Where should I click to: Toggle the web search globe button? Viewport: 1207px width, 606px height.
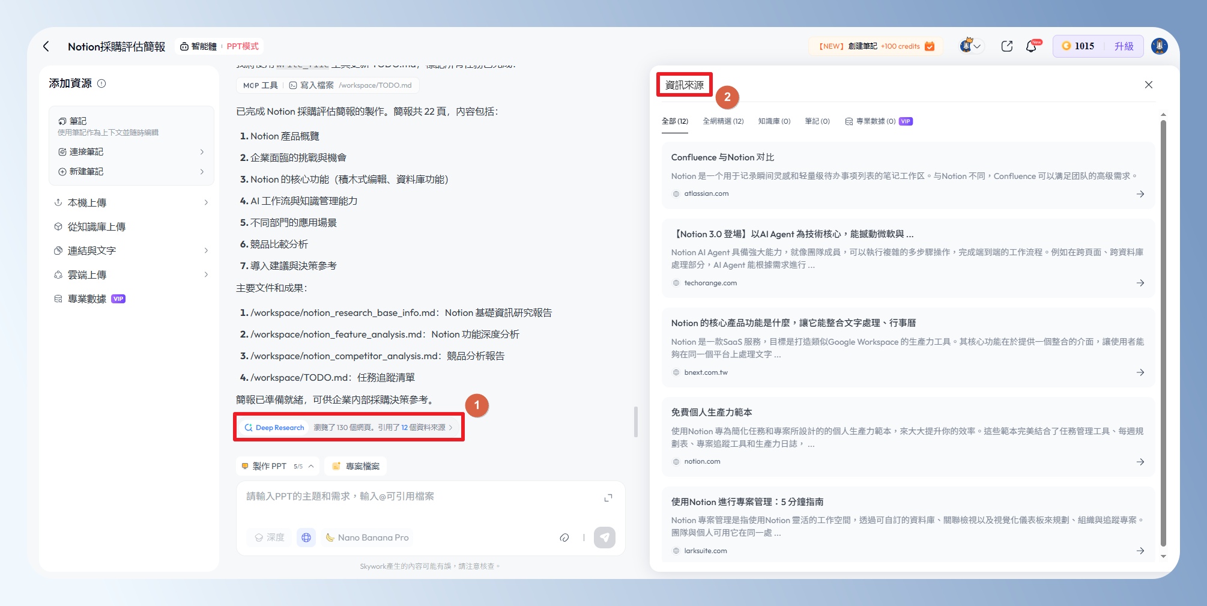[306, 538]
